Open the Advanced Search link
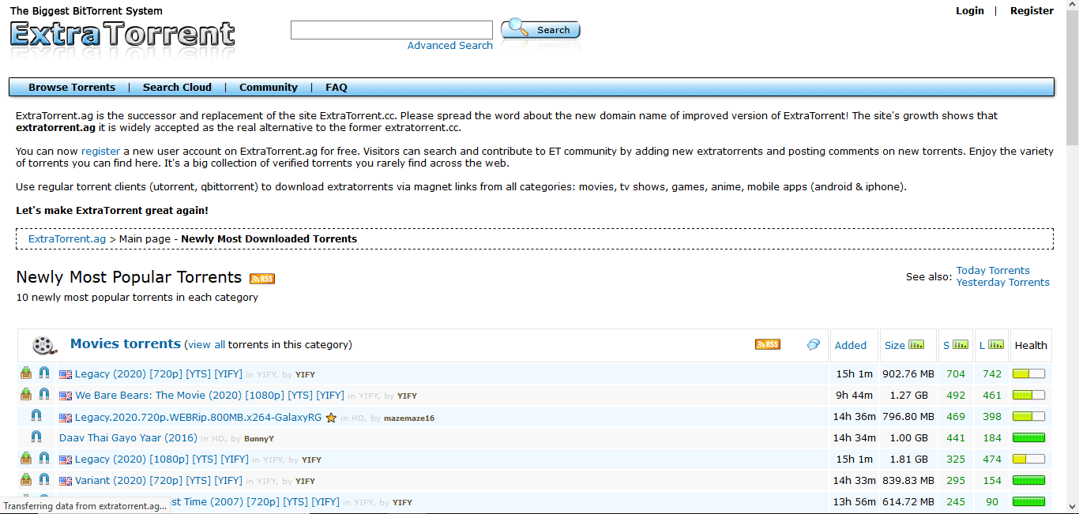The image size is (1079, 514). [450, 46]
